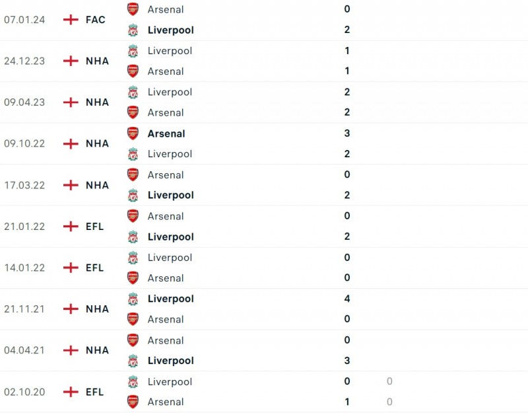The width and height of the screenshot is (528, 413).
Task: Click Liverpool's score of 4 on 21.11.21
Action: (x=347, y=299)
